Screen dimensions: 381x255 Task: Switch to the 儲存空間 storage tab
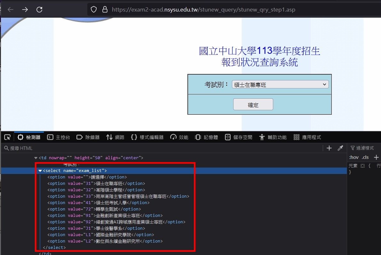[x=239, y=137]
